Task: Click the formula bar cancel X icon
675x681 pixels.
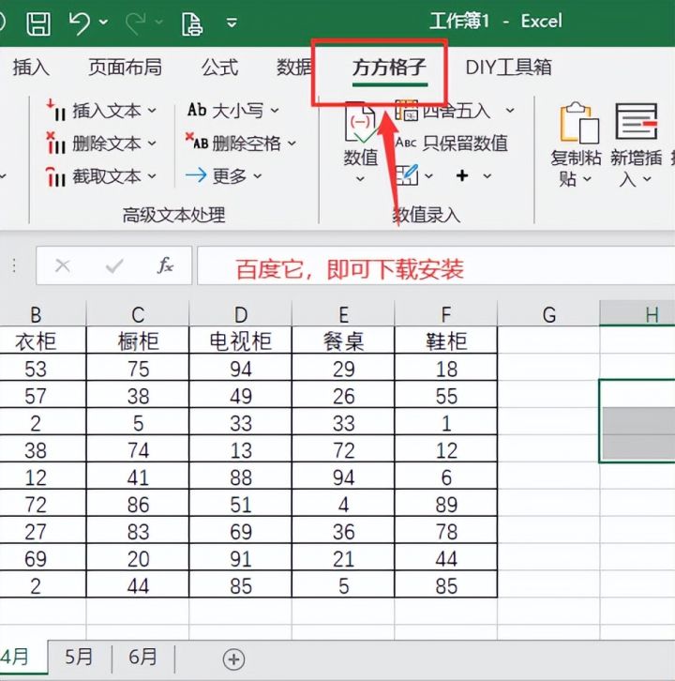Action: (63, 265)
